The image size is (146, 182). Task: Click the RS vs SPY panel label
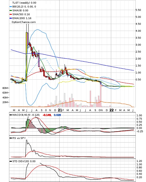point(19,138)
